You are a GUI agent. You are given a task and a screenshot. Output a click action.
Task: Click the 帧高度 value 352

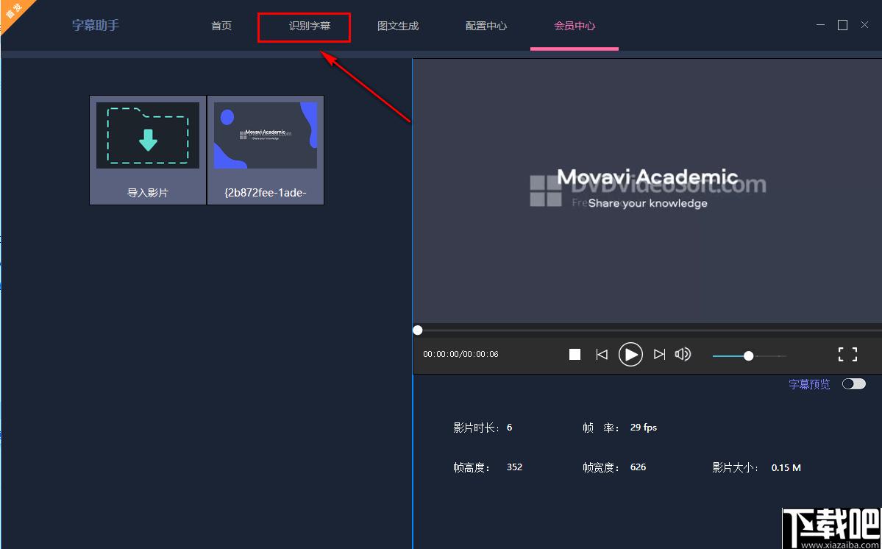514,467
